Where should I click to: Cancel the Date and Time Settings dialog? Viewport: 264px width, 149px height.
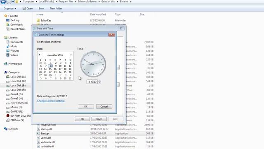click(x=104, y=107)
